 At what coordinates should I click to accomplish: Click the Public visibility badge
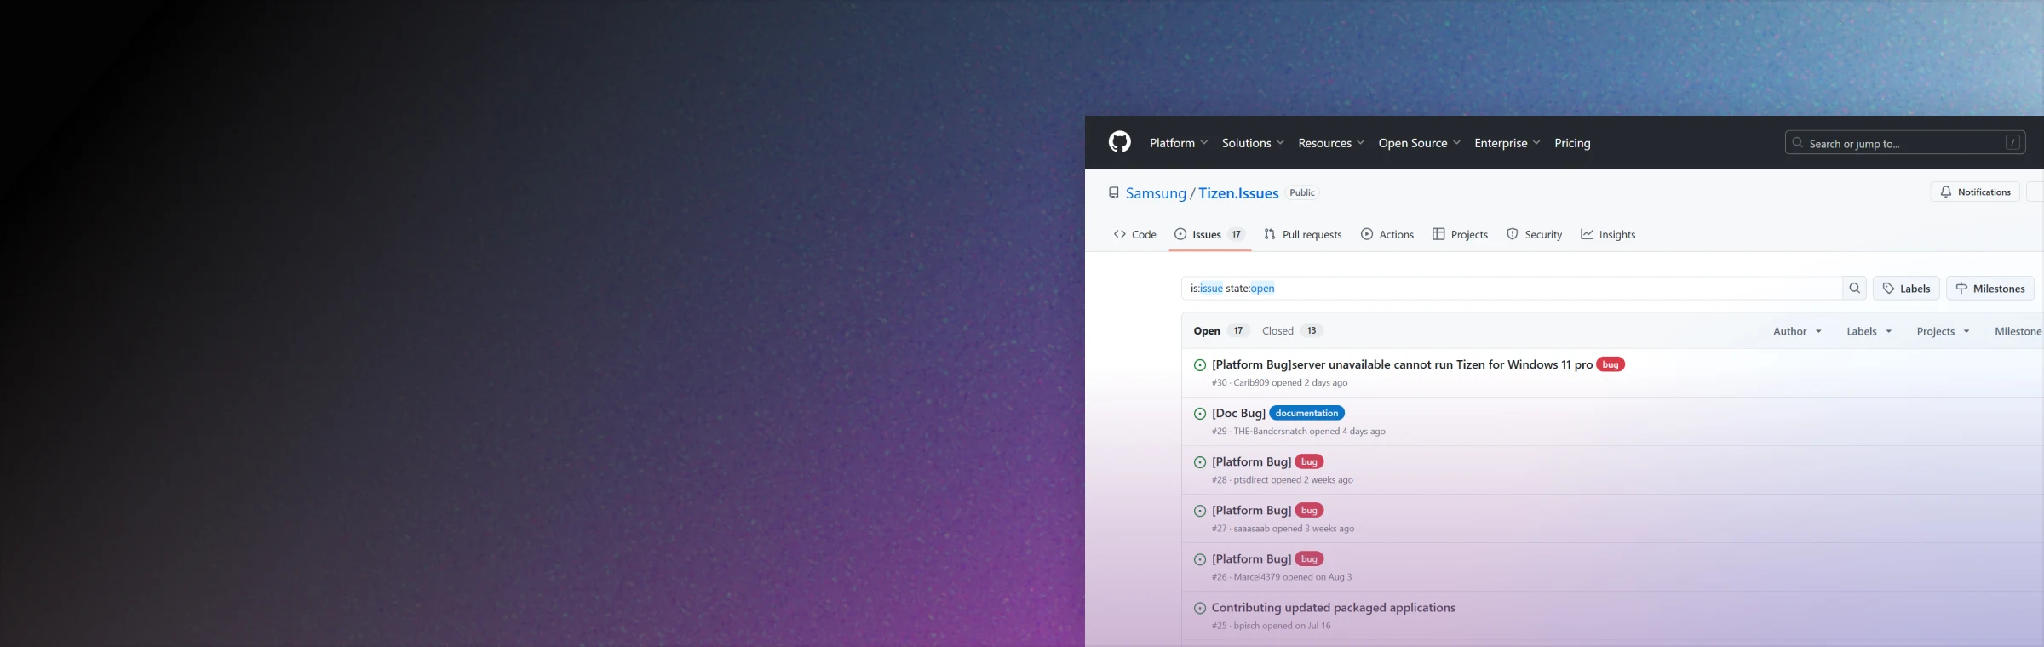pos(1302,193)
